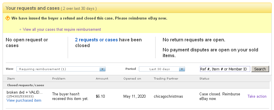Select the Requiring reimbursement view combo box
The width and height of the screenshot is (274, 110).
61,69
